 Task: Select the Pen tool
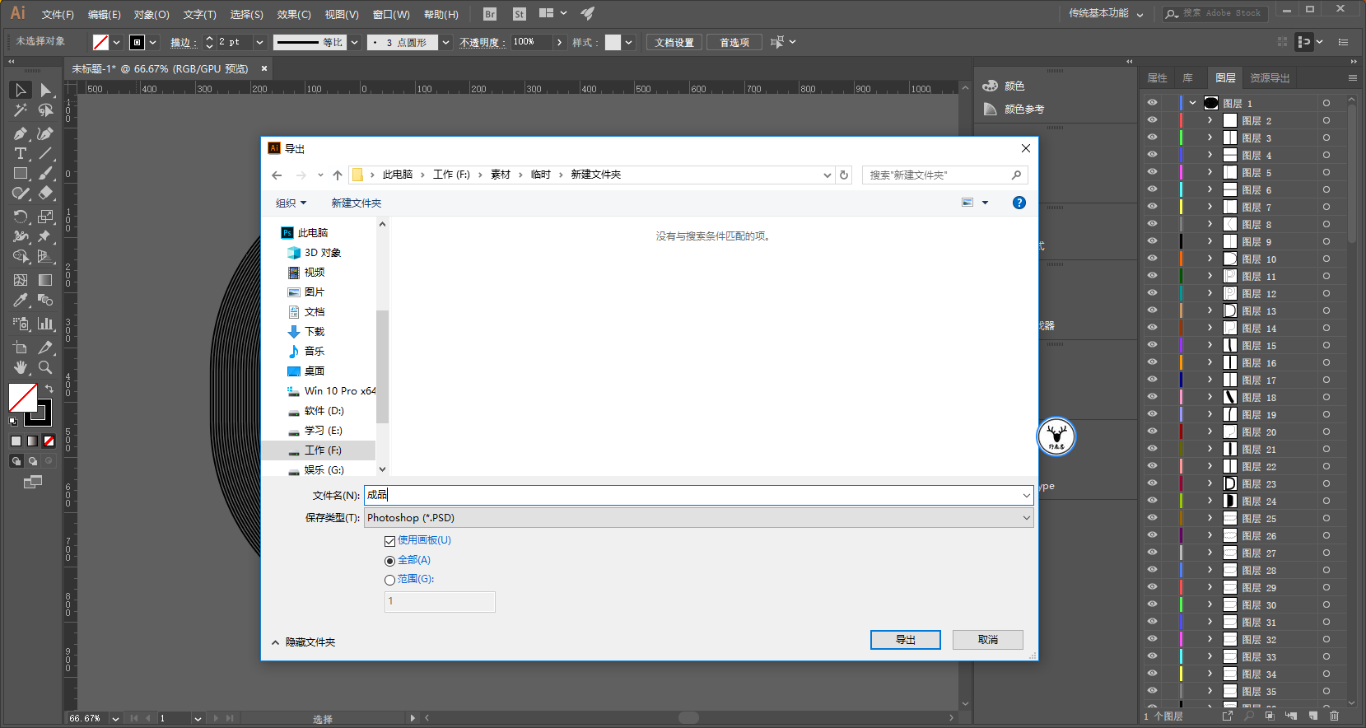point(21,133)
